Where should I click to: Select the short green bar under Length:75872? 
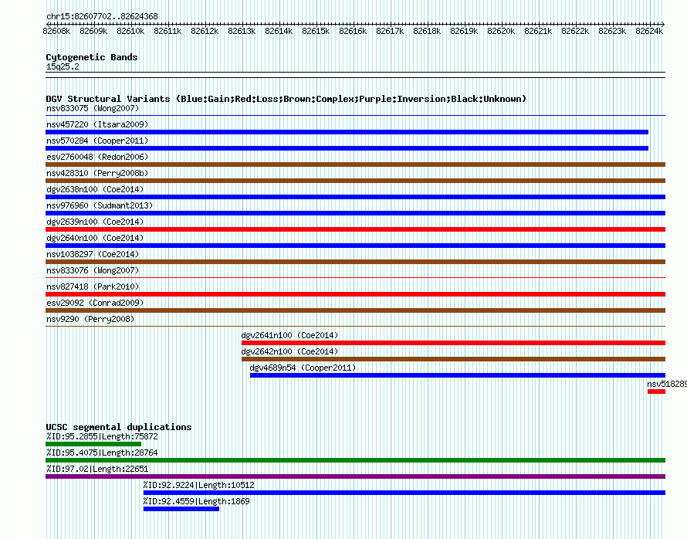click(x=93, y=444)
